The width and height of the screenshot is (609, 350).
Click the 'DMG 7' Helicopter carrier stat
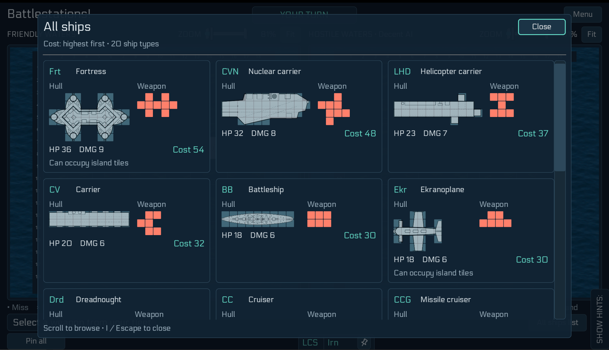tap(435, 133)
